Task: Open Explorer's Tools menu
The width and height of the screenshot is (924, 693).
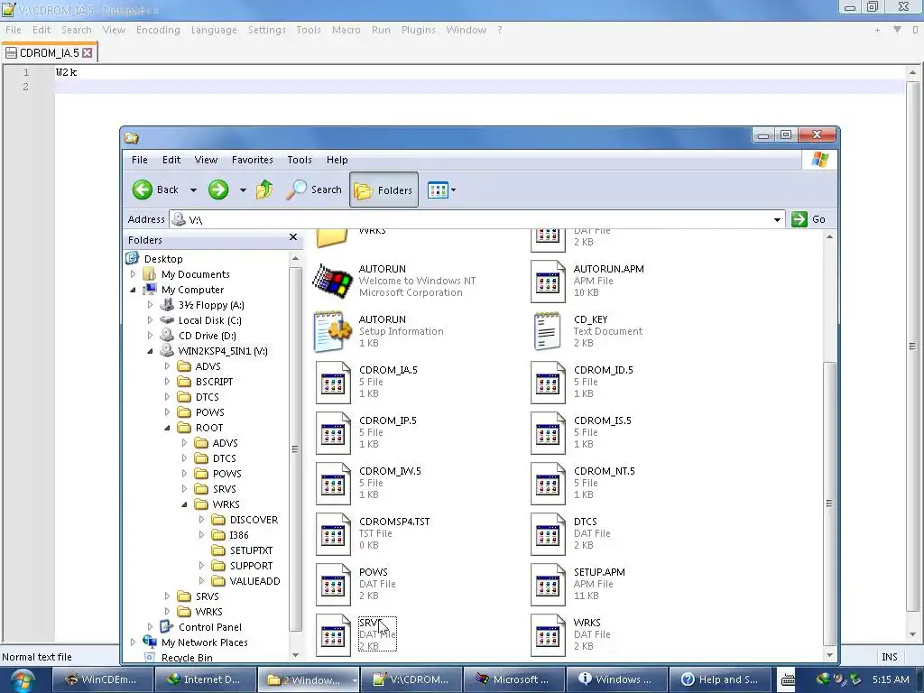Action: tap(300, 160)
